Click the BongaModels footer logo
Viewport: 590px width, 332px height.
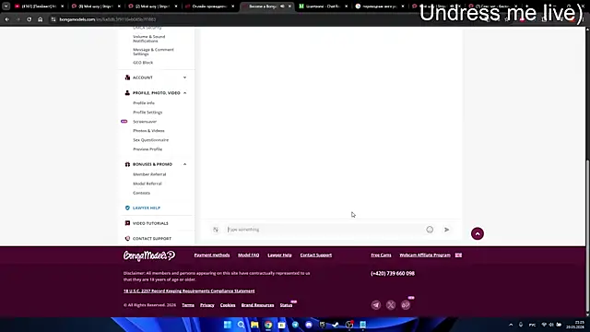click(149, 255)
